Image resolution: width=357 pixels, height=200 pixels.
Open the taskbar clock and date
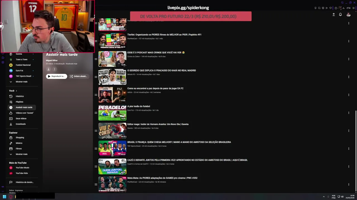click(x=350, y=197)
